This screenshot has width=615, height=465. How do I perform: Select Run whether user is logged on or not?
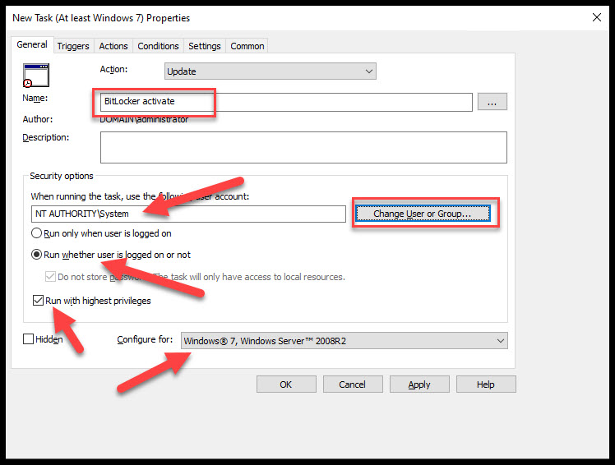tap(111, 255)
